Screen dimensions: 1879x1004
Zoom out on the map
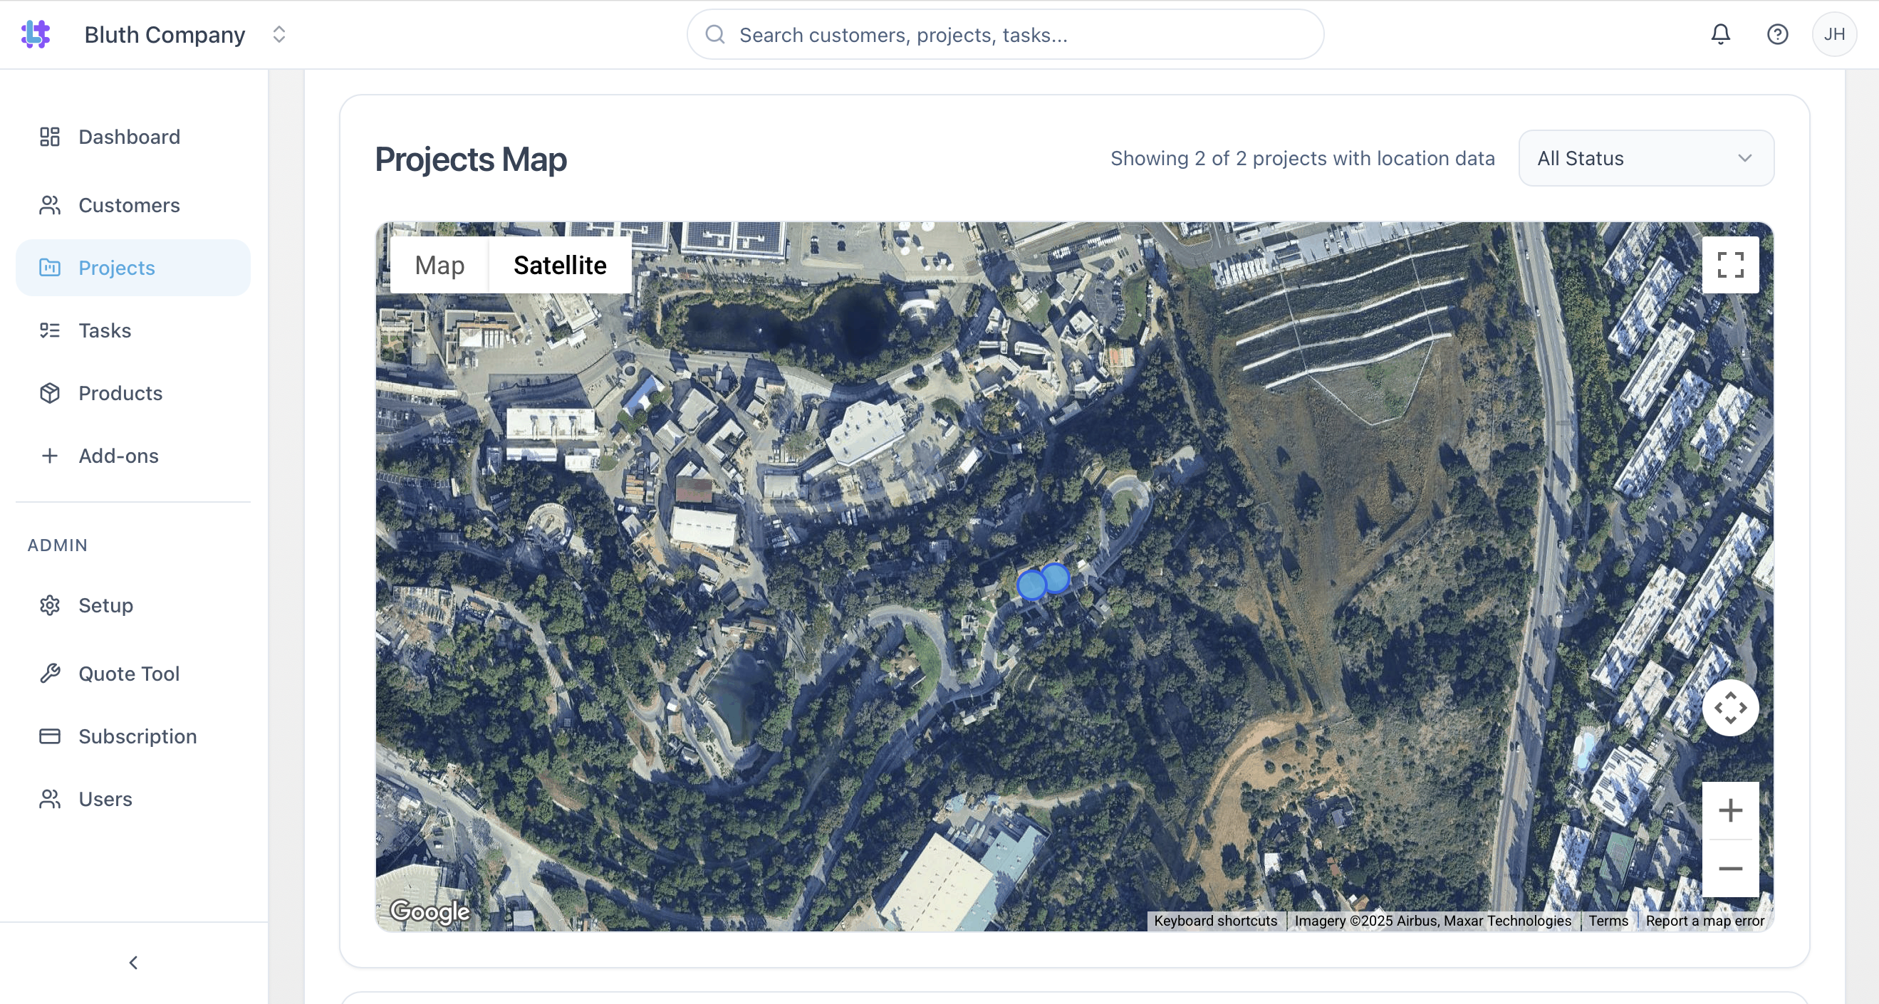point(1729,869)
